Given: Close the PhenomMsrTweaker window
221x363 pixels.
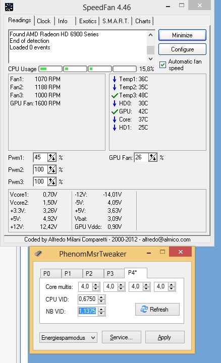Looking at the screenshot, I should (x=181, y=252).
